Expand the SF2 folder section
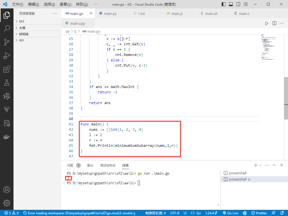The image size is (288, 216). pos(37,21)
